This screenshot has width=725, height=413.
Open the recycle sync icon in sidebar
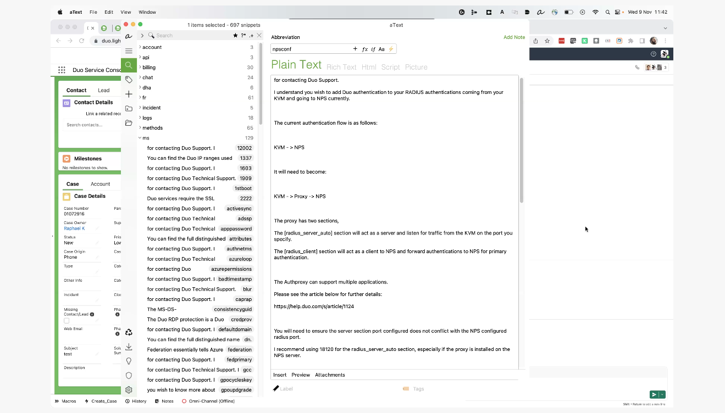[129, 332]
